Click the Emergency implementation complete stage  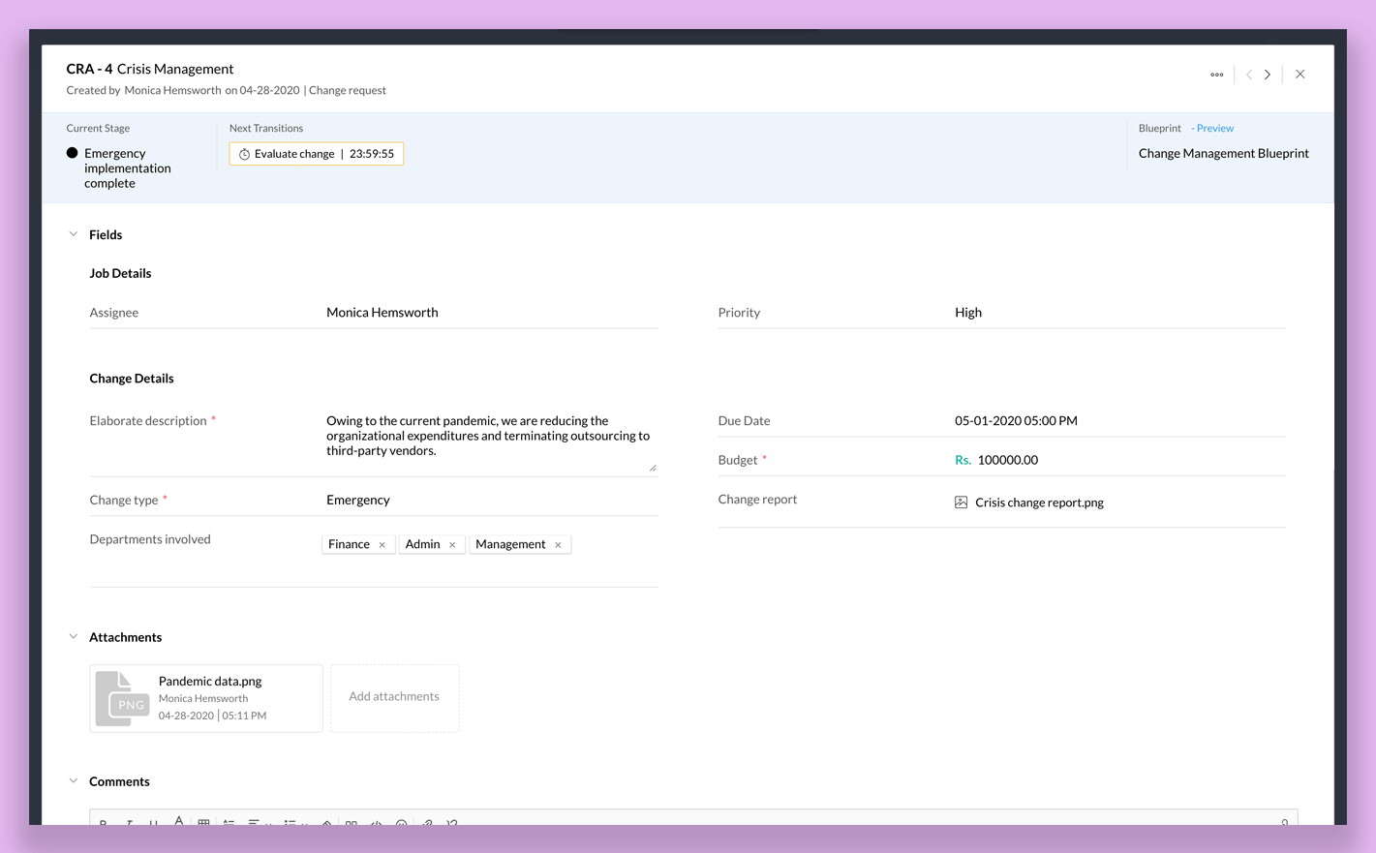point(127,168)
